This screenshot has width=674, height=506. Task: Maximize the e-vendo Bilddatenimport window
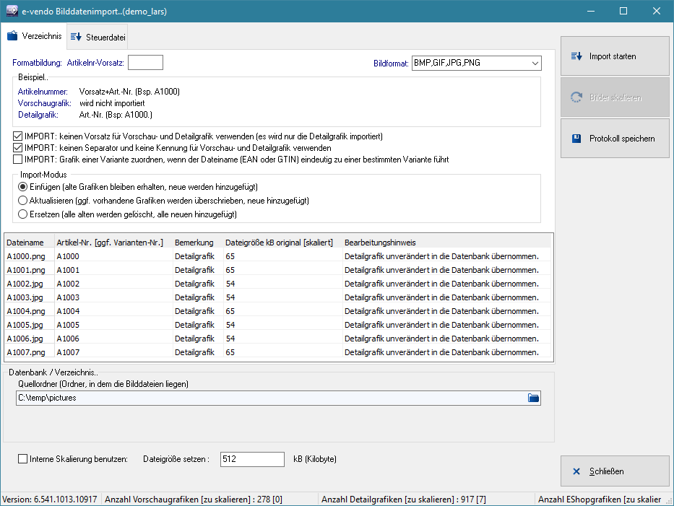(623, 11)
